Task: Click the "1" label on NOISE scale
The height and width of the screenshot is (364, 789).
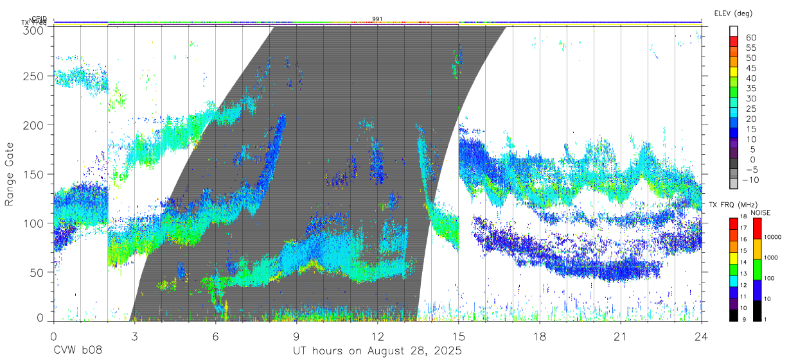Action: coord(765,319)
